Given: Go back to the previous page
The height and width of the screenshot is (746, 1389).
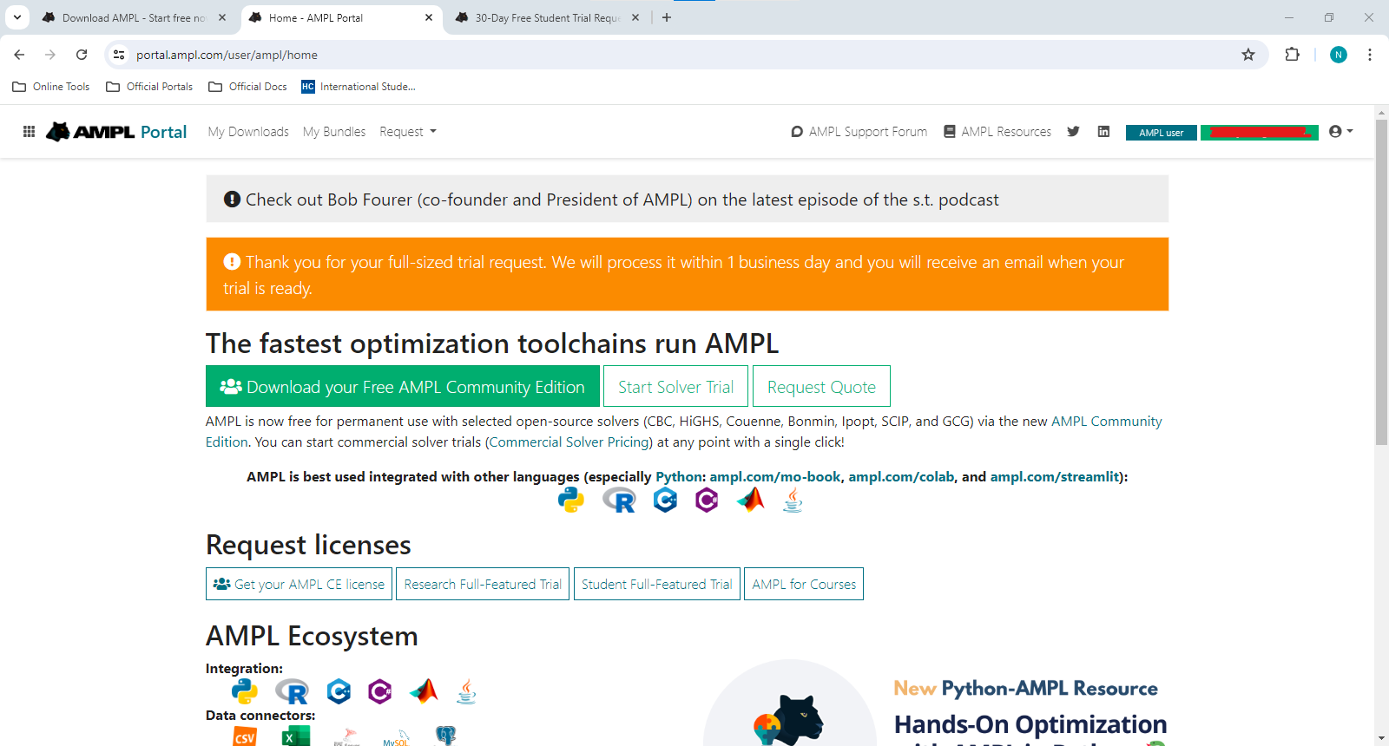Looking at the screenshot, I should [19, 55].
